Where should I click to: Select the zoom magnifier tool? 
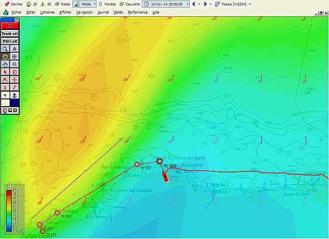[5, 49]
